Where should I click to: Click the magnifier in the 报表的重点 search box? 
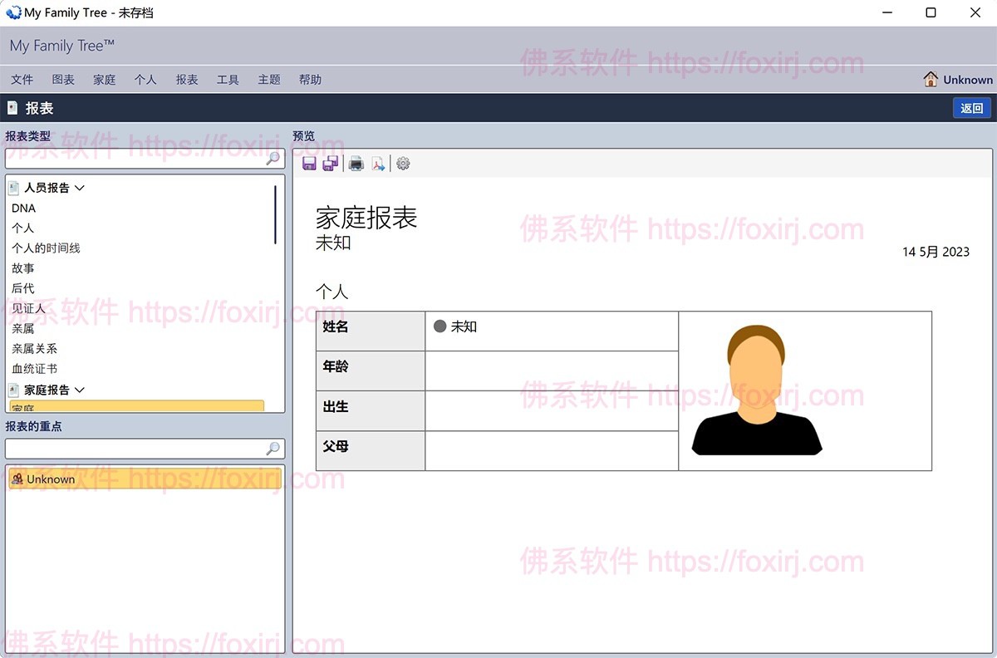tap(273, 449)
